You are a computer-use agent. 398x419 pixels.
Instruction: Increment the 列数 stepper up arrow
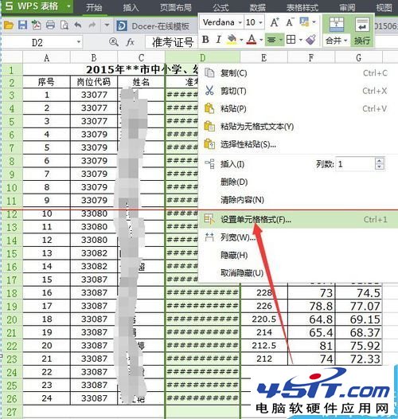pos(380,161)
